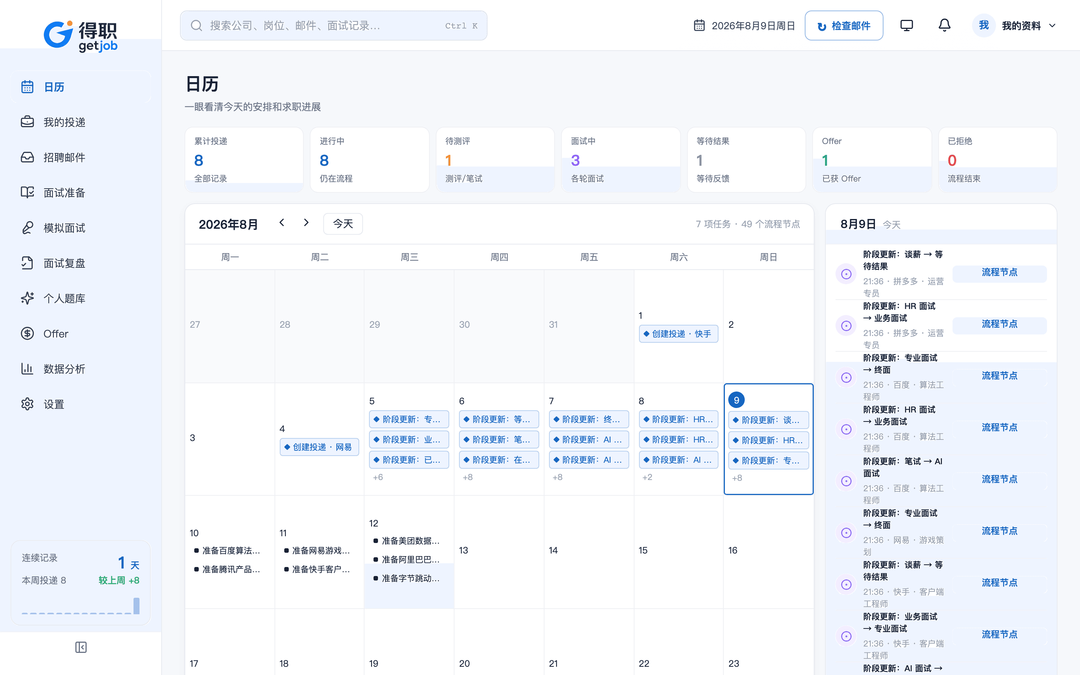The image size is (1080, 675).
Task: Click node icon for 专业面试 → 终面 网易
Action: 846,533
